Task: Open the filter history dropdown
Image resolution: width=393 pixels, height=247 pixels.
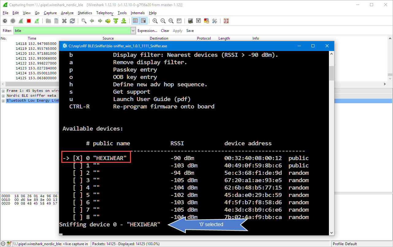Action: coord(133,31)
